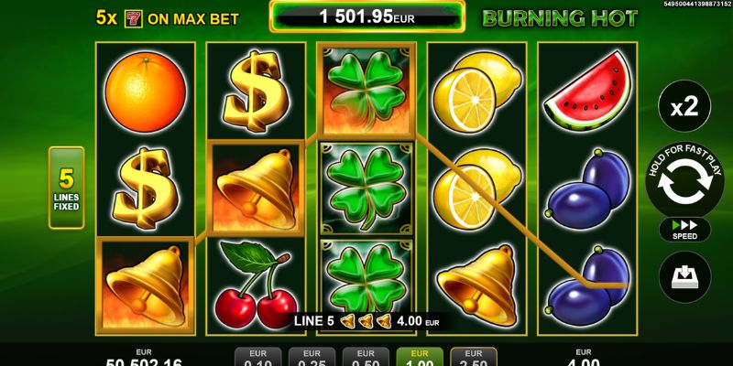Click the watermelon symbol on fifth reel
The width and height of the screenshot is (733, 366).
[588, 91]
